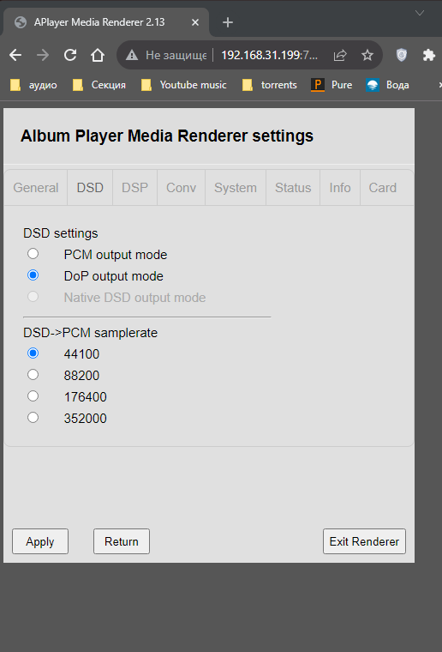Click the not secure warning icon

(132, 55)
